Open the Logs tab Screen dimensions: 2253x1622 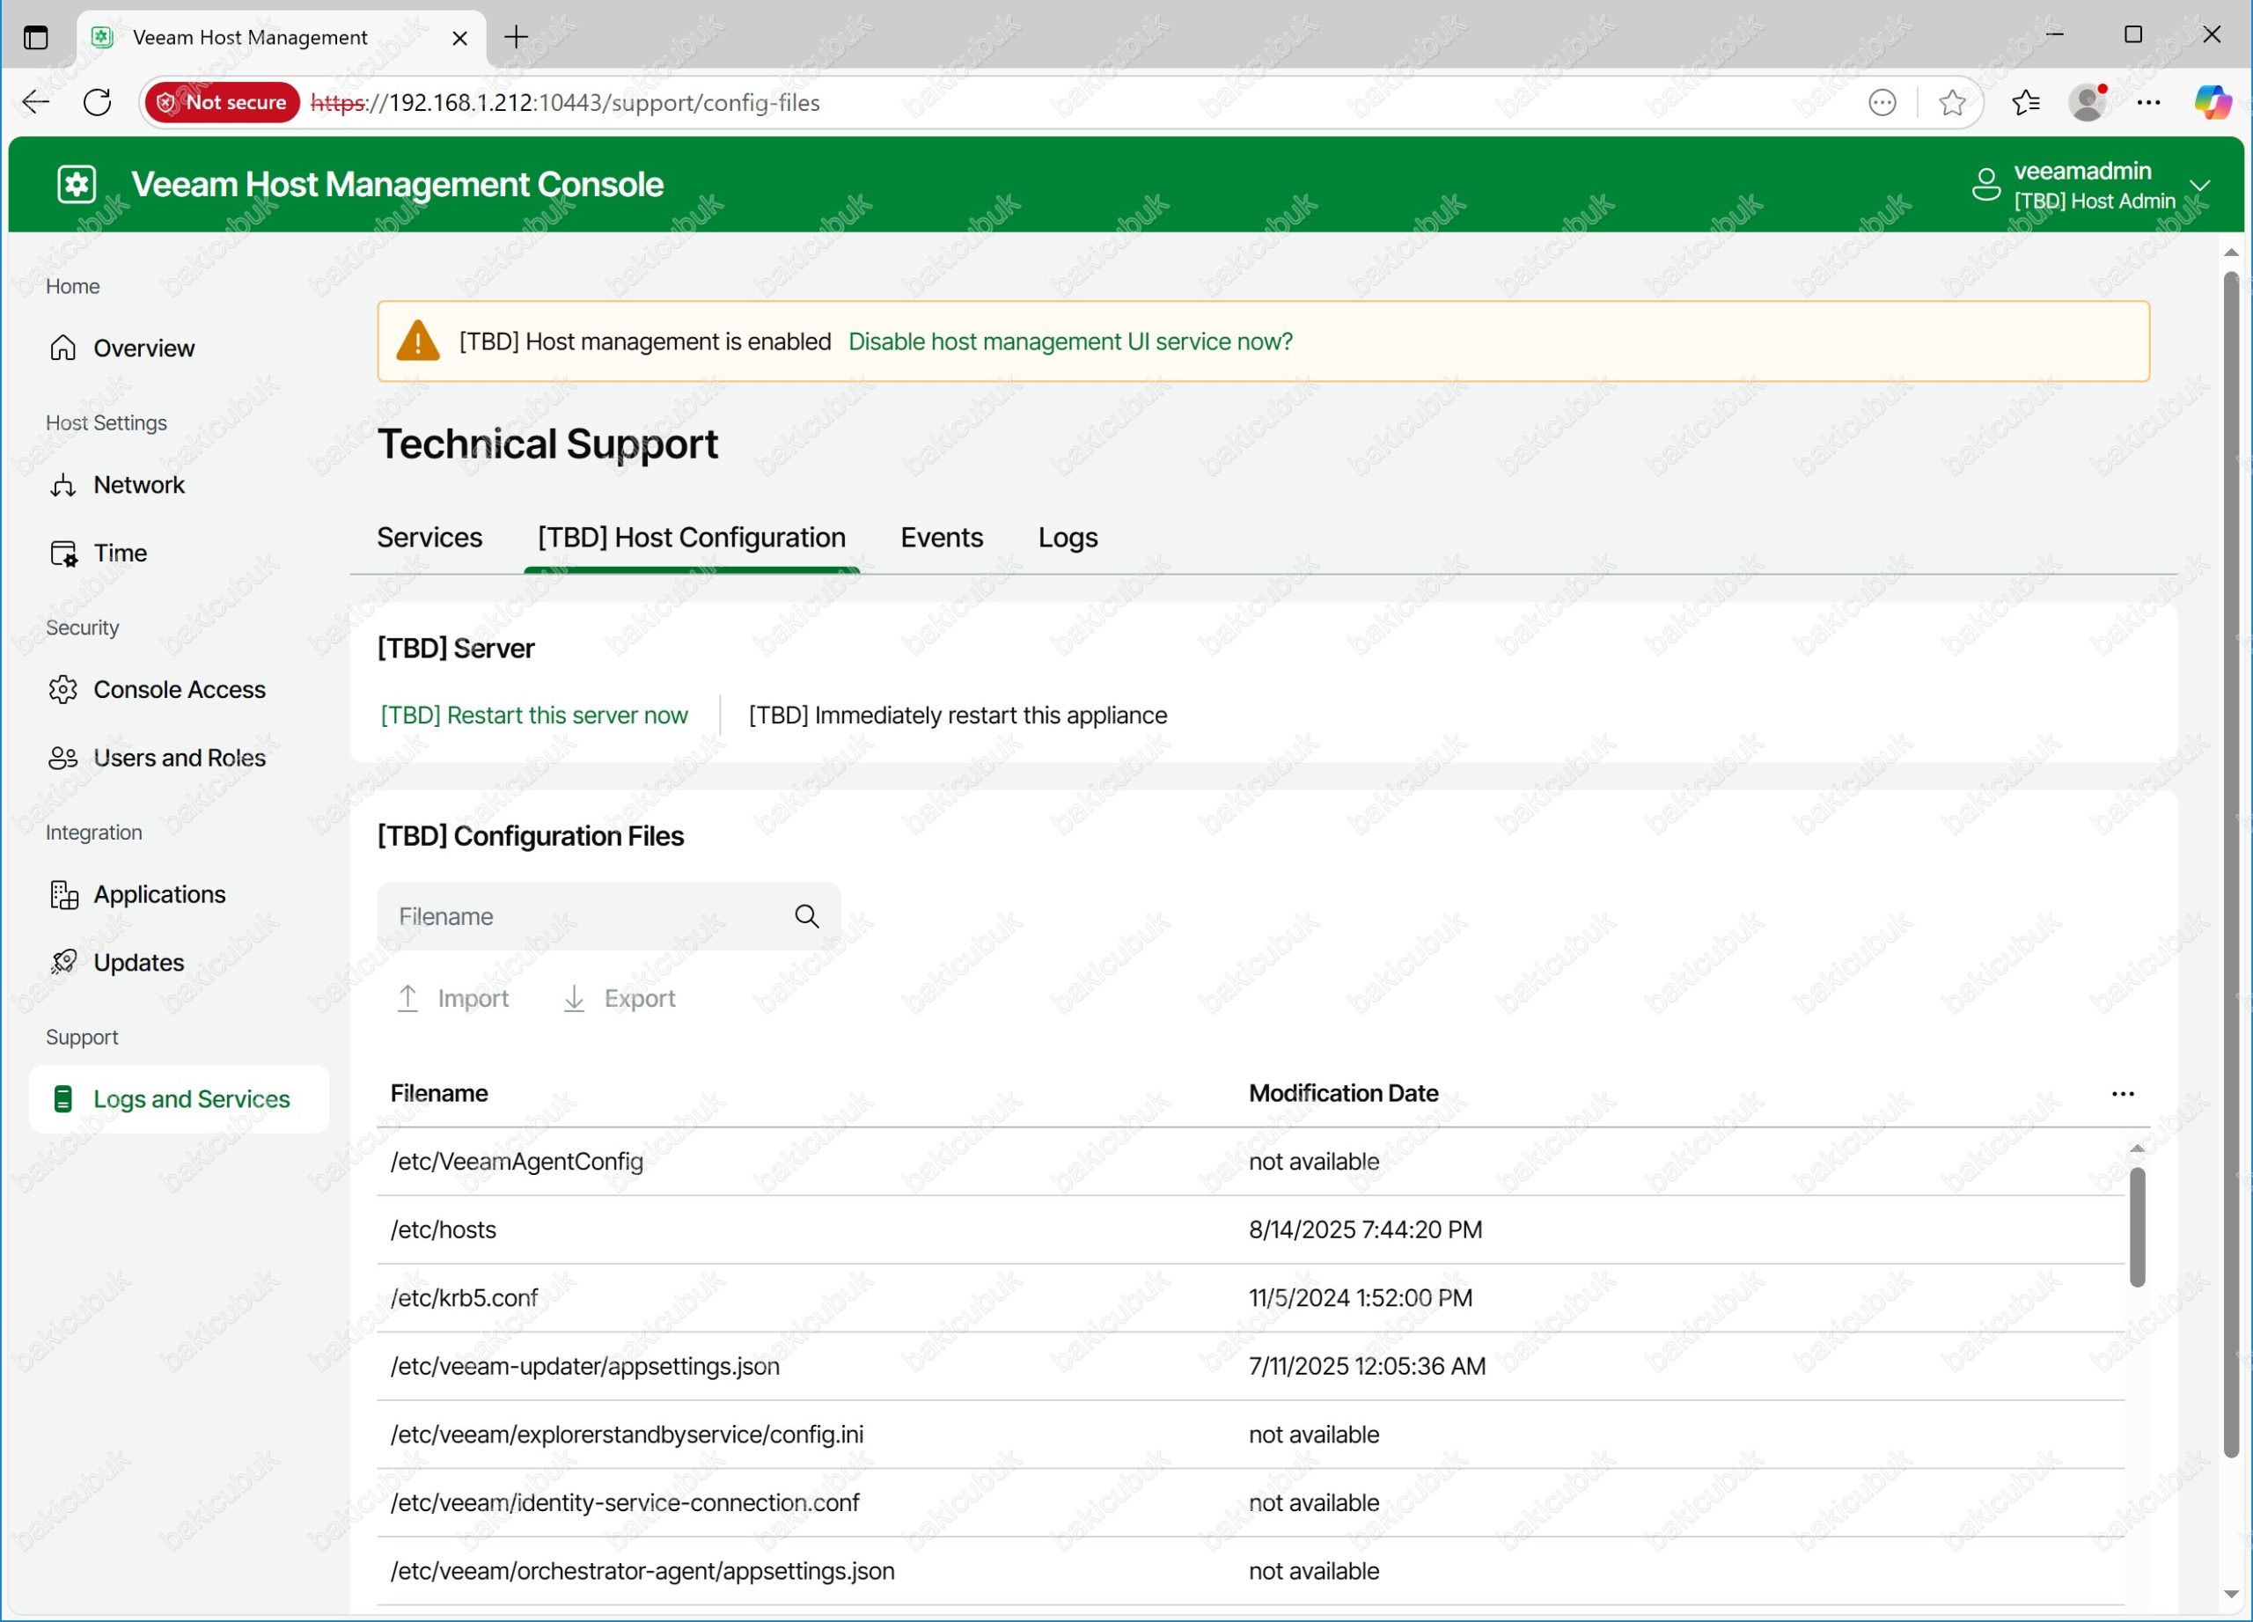point(1068,538)
